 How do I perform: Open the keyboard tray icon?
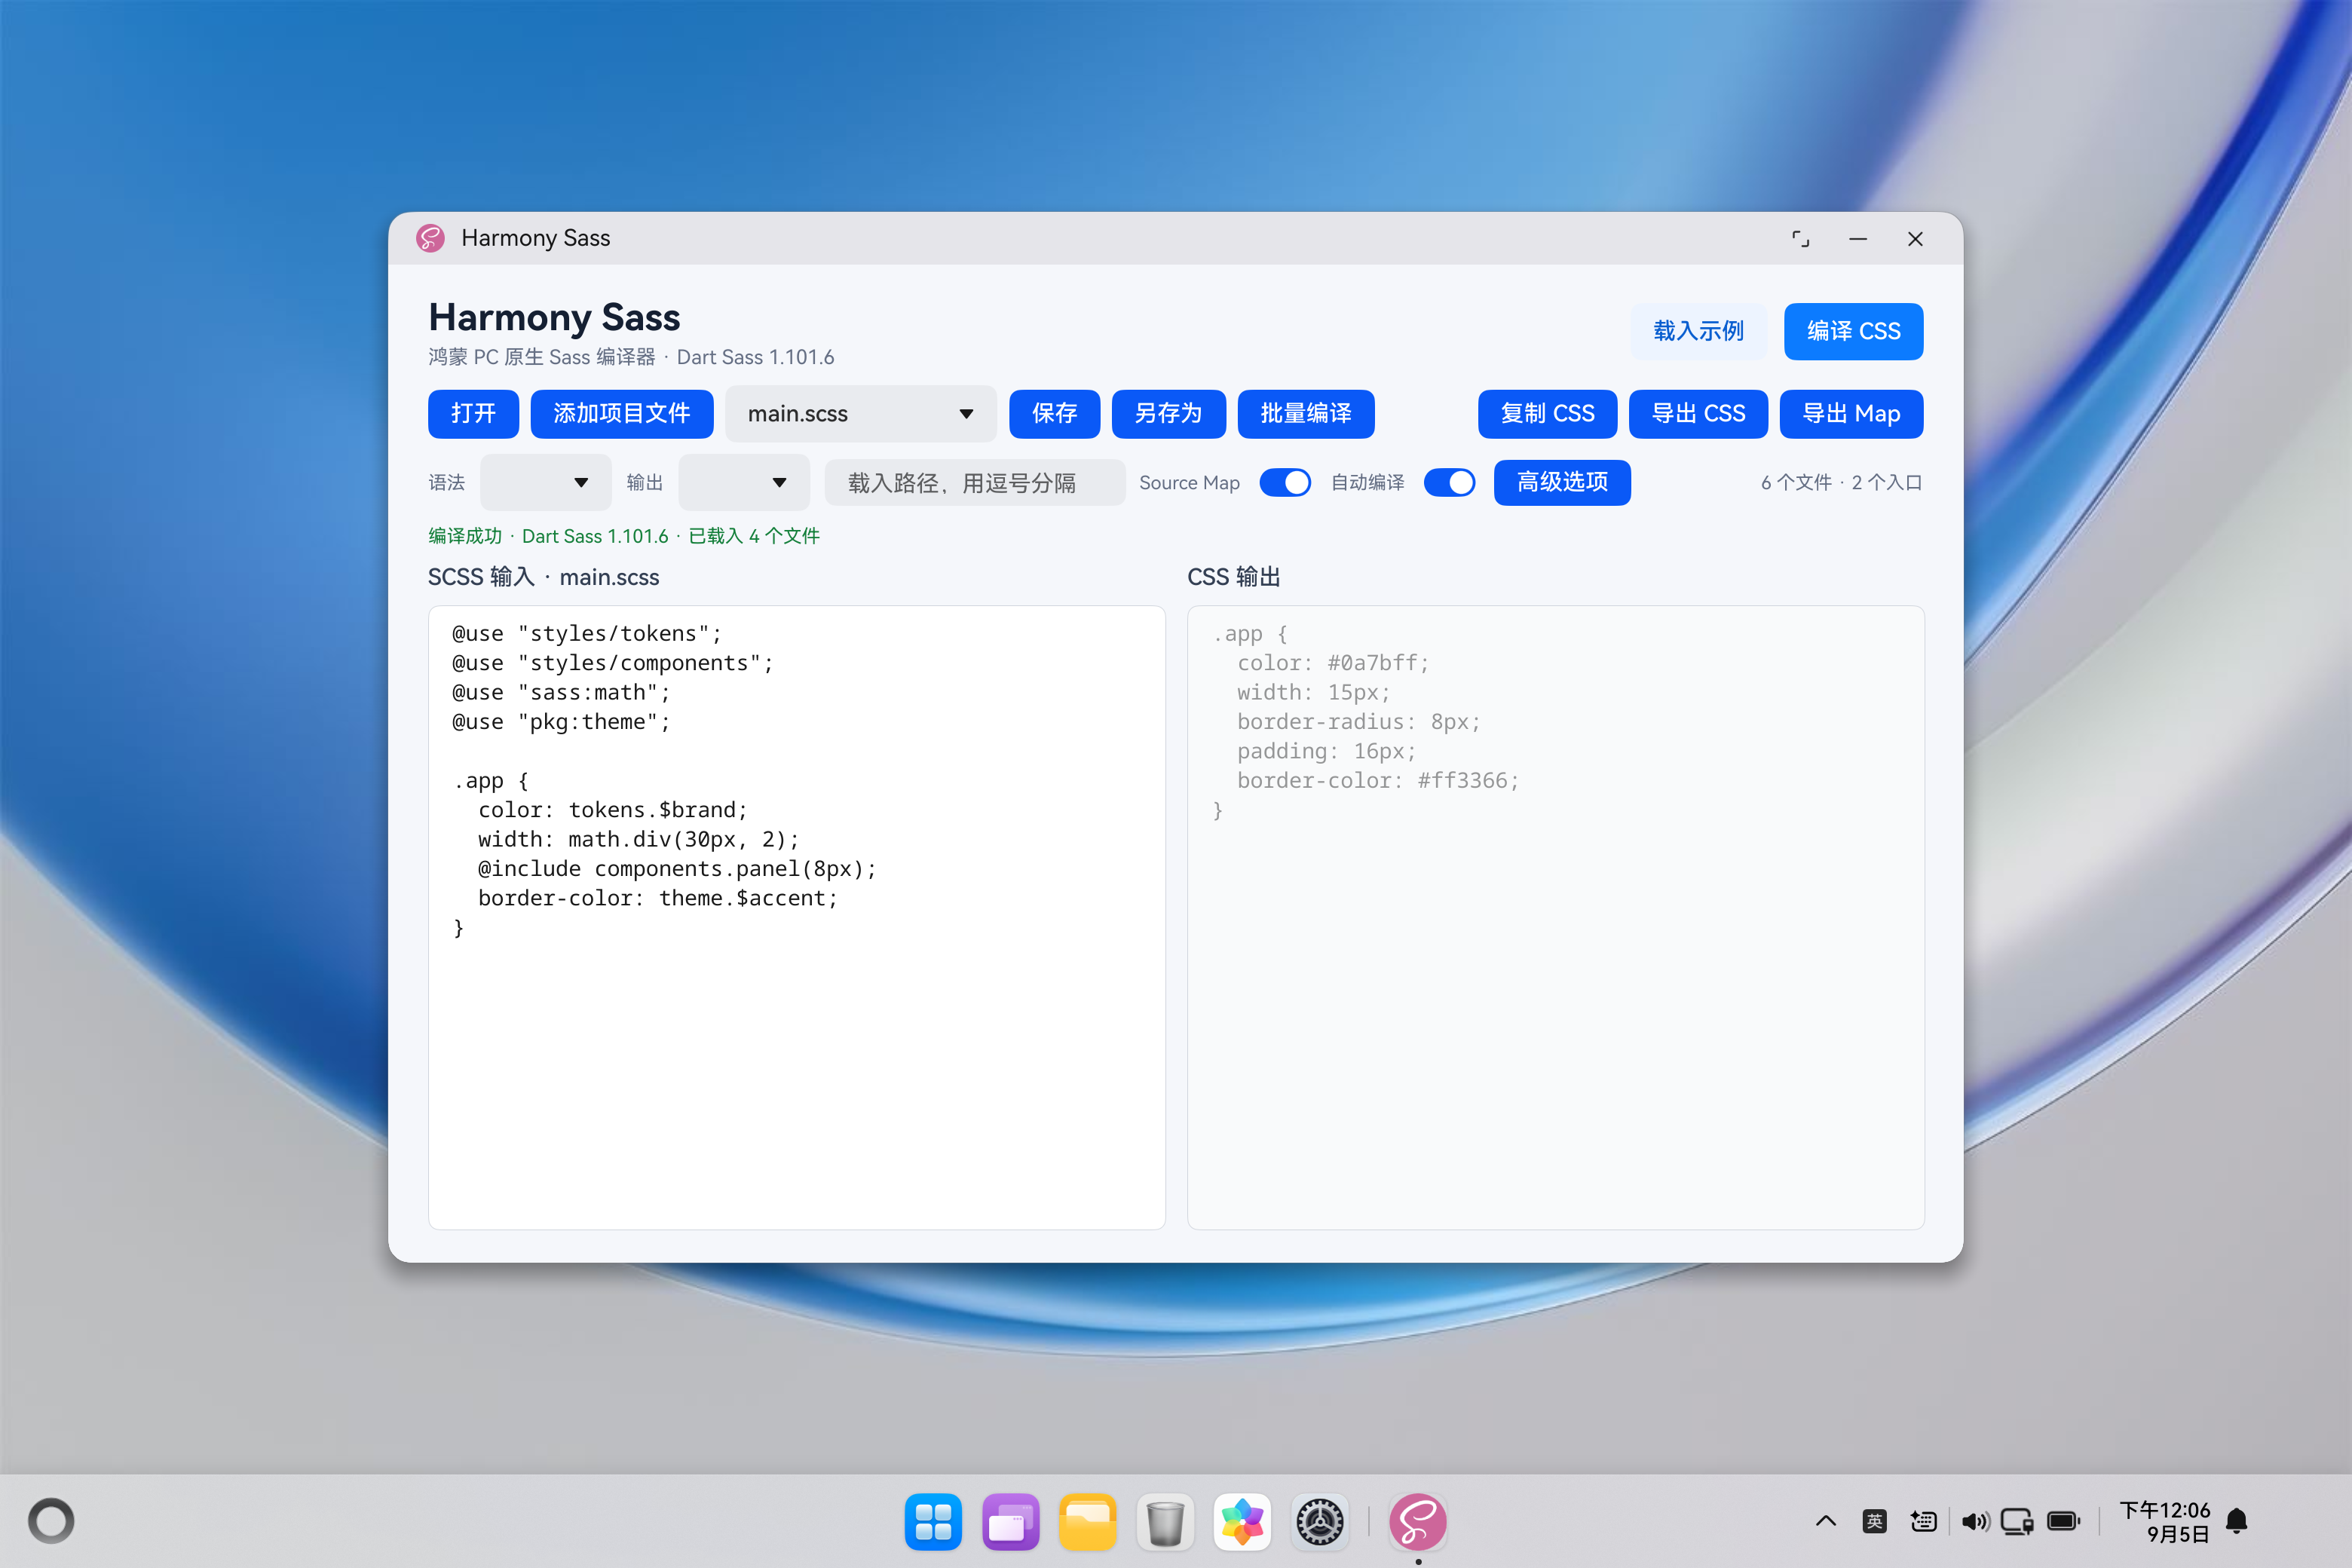coord(1923,1521)
